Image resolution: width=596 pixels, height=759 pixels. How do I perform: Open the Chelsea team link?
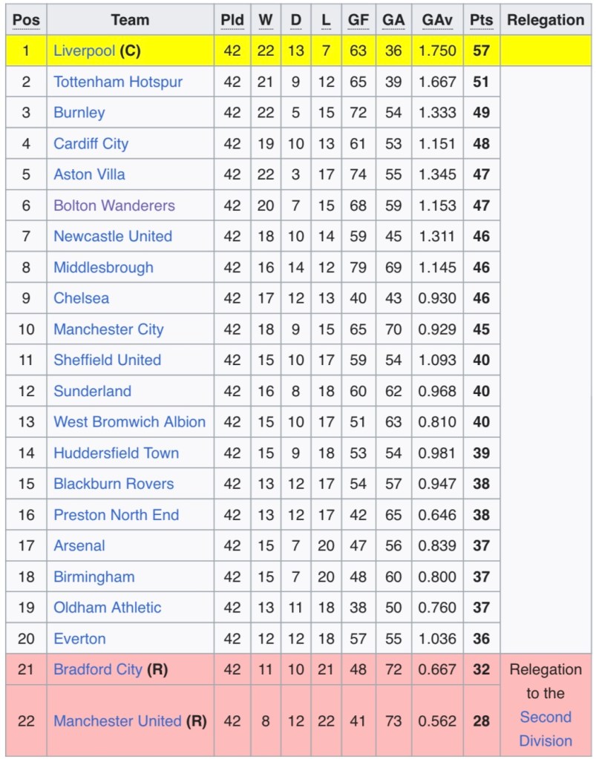[x=81, y=298]
